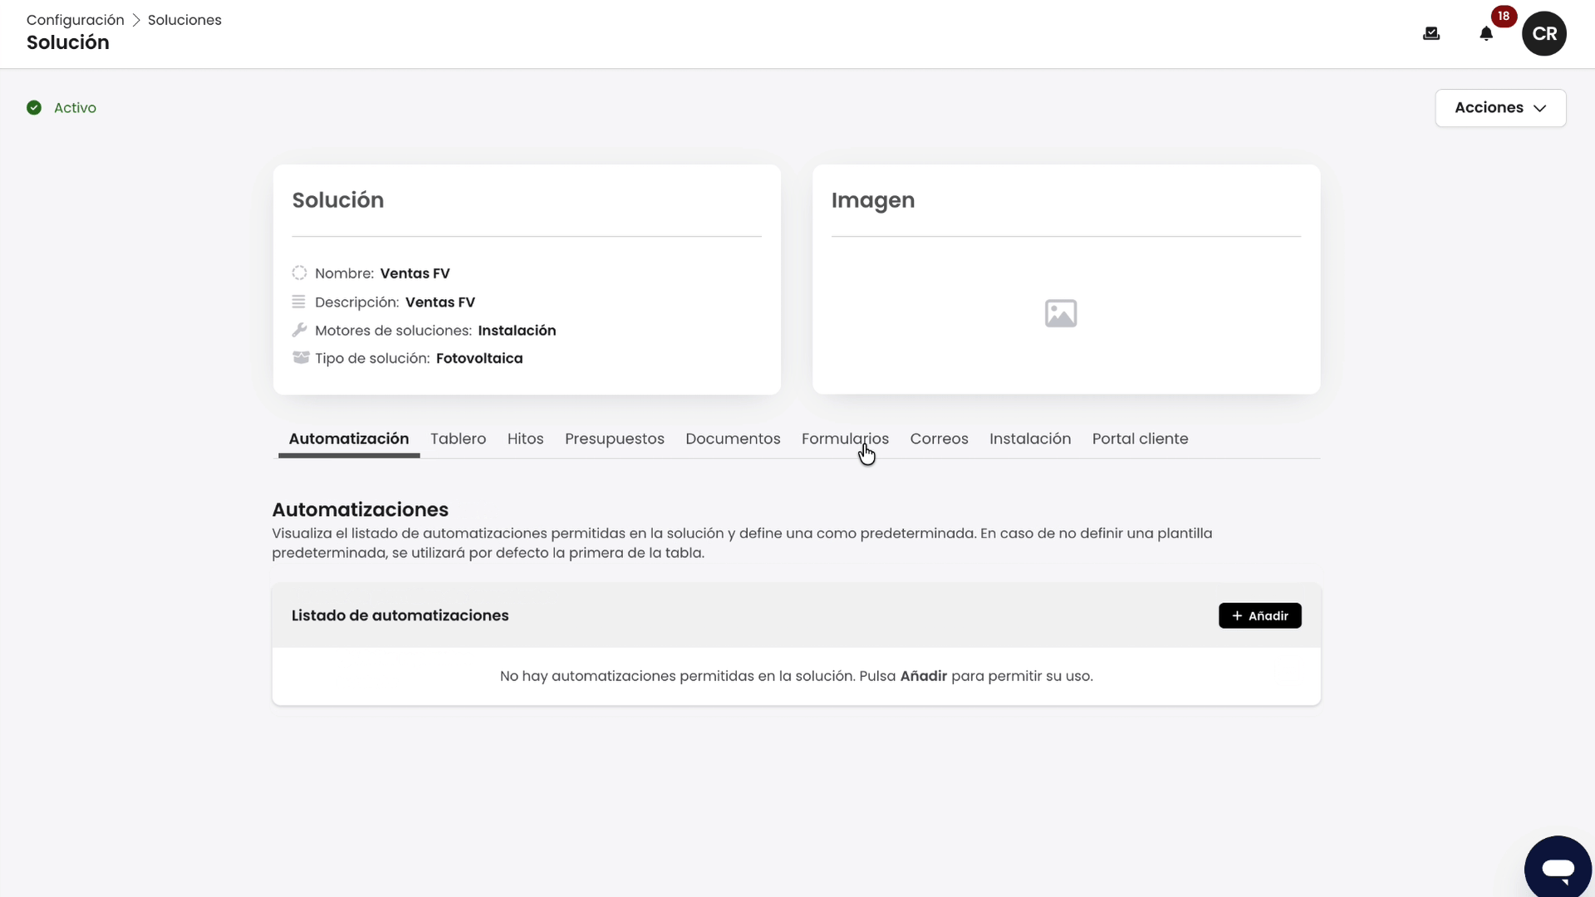Switch to the Instalación tab

click(x=1030, y=439)
